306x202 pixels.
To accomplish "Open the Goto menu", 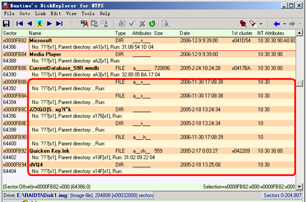I will [25, 13].
